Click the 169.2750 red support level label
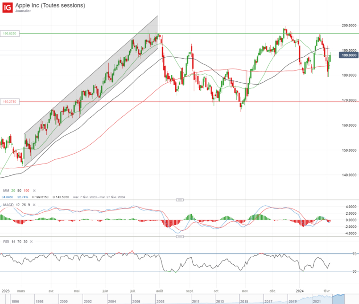 coord(10,101)
